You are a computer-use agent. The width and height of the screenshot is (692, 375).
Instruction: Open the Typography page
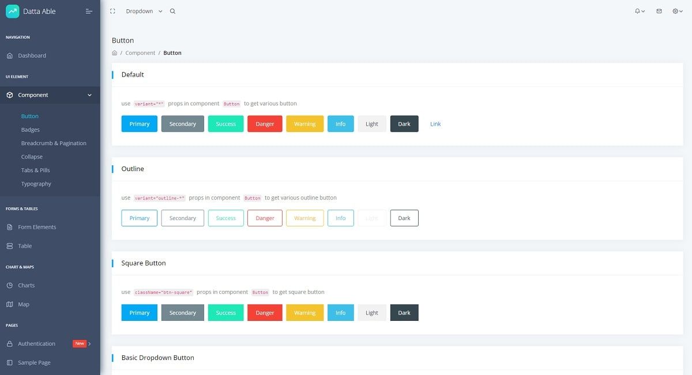coord(36,183)
